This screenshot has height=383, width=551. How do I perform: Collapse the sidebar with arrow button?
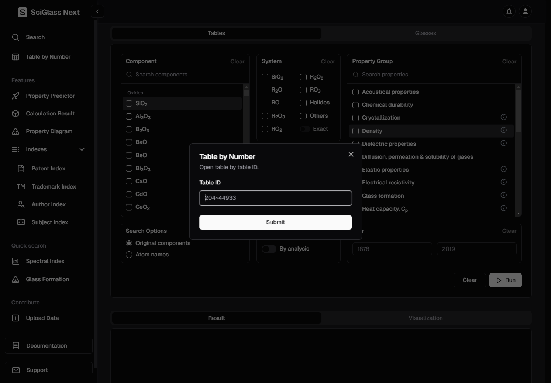tap(97, 11)
